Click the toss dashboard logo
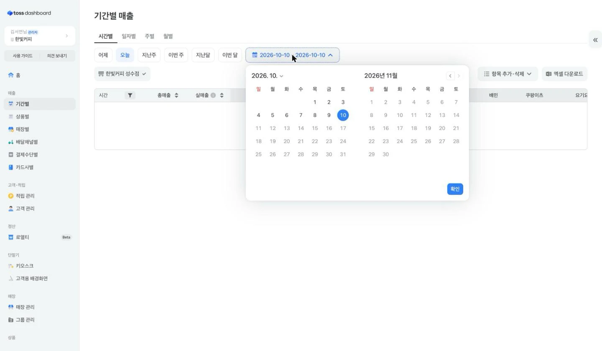602x351 pixels. click(x=29, y=13)
